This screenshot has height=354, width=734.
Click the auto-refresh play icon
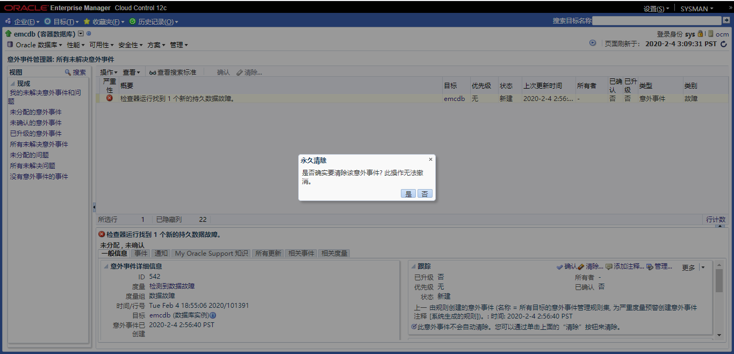(593, 43)
